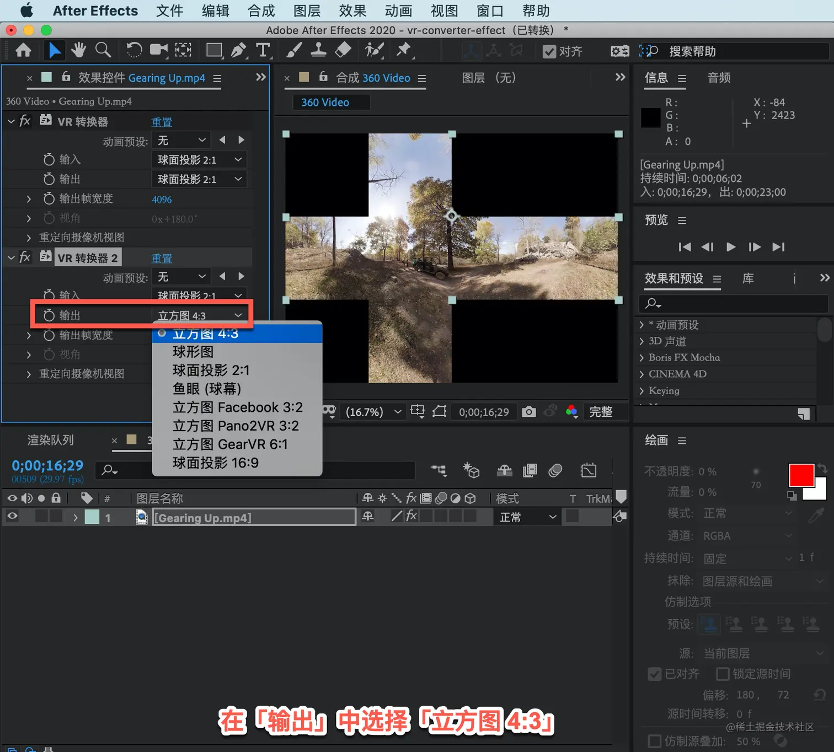Toggle stopwatch for first 输出帧宽度
This screenshot has width=834, height=752.
[x=49, y=198]
